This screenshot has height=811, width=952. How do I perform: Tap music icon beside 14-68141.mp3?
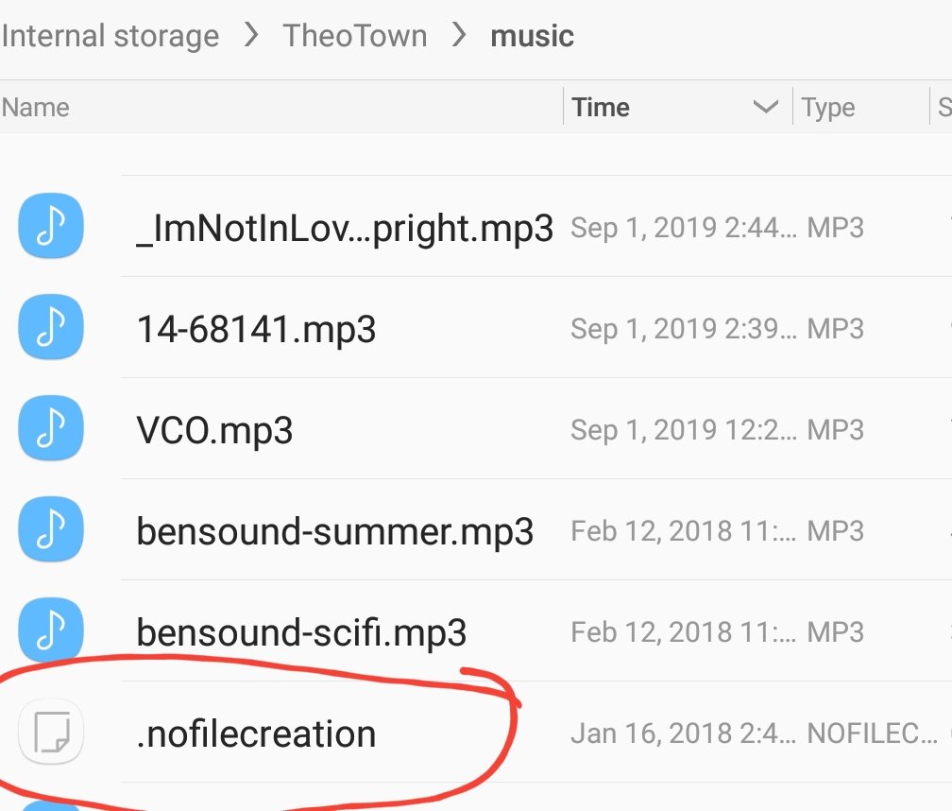[x=51, y=327]
